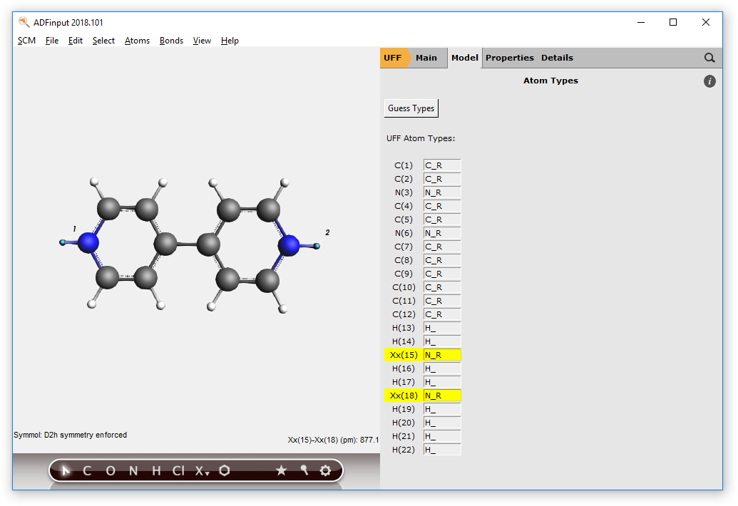Viewport: 738px width, 506px height.
Task: Edit the C(4) atom type field
Action: (442, 206)
